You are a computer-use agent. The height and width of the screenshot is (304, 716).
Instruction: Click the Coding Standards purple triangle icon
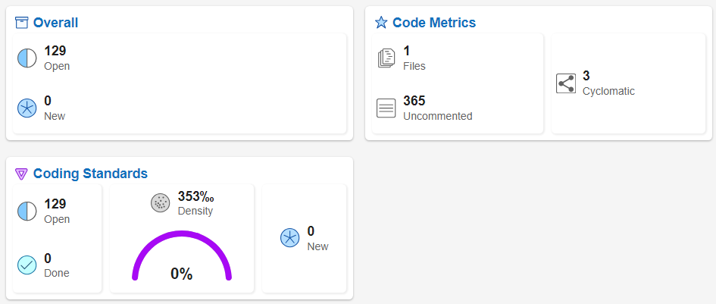pos(21,174)
